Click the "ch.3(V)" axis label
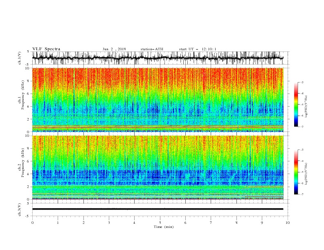This screenshot has width=324, height=250. pos(20,210)
